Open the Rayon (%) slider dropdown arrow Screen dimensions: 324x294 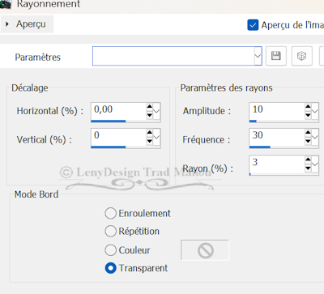(x=315, y=164)
